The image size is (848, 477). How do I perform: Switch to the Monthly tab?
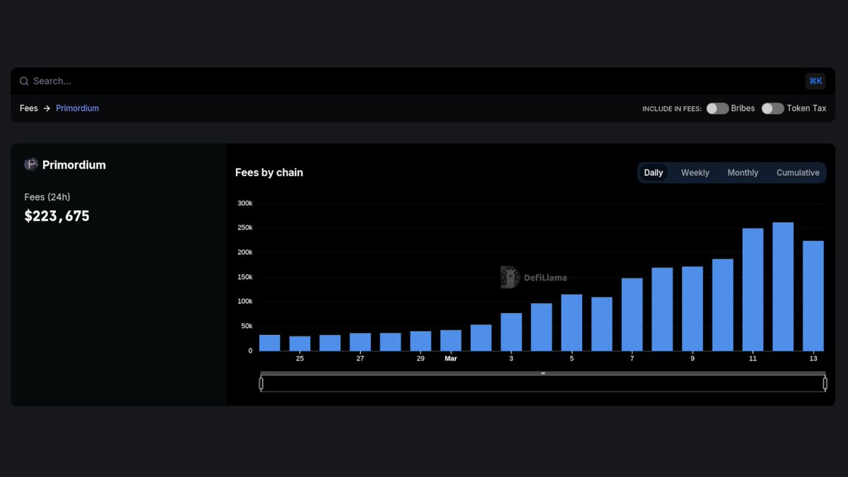coord(743,172)
